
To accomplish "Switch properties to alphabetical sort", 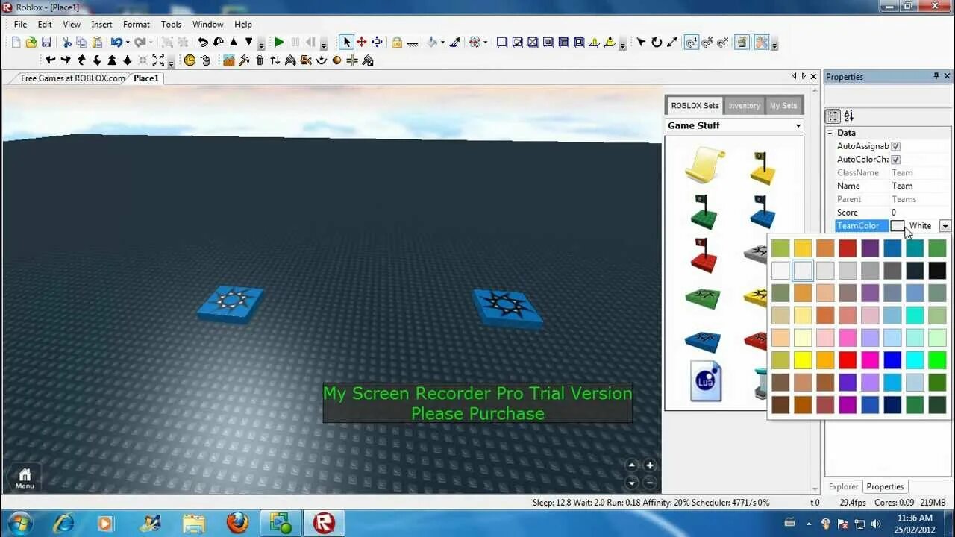I will 849,116.
